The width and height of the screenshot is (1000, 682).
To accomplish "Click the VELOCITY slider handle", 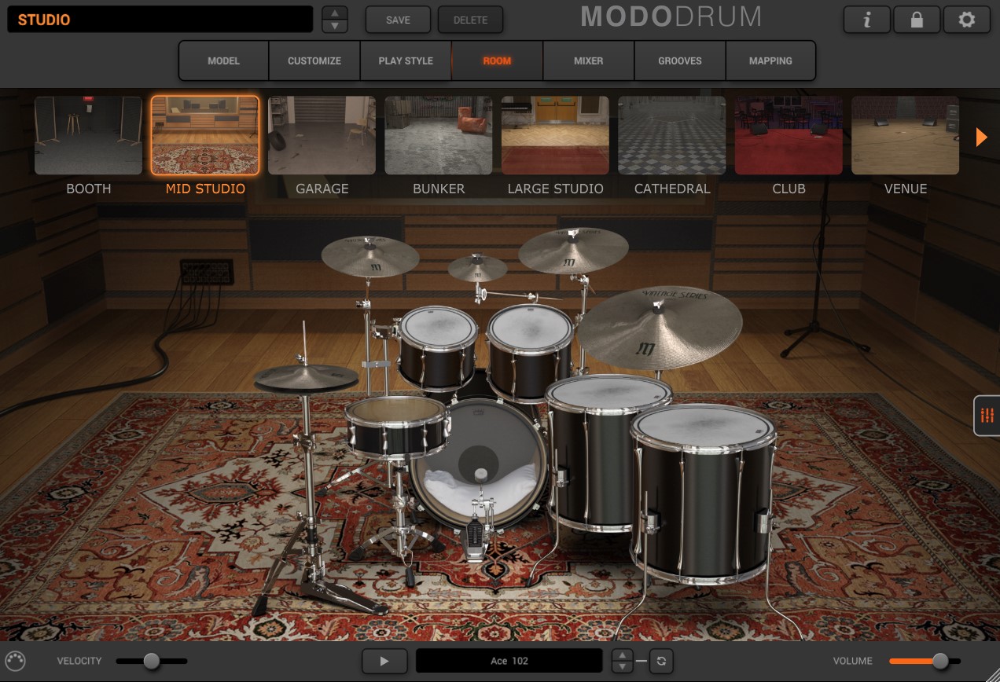I will [152, 661].
